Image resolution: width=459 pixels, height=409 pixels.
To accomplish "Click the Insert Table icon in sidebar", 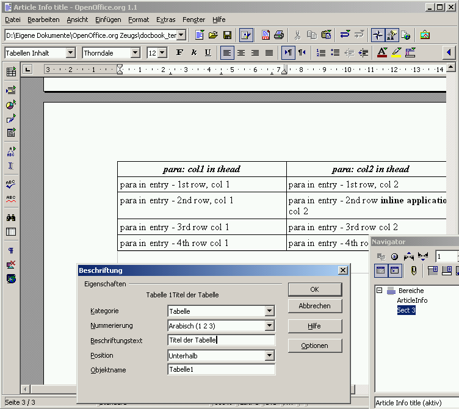I will pos(10,72).
